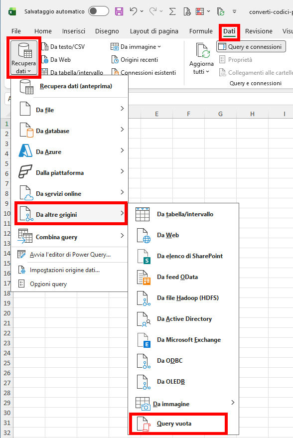Choose Da Microsoft Exchange

[x=183, y=340]
